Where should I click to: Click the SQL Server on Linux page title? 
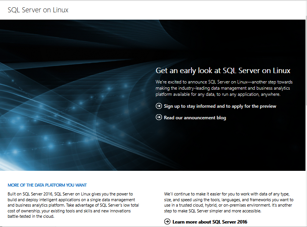point(38,10)
